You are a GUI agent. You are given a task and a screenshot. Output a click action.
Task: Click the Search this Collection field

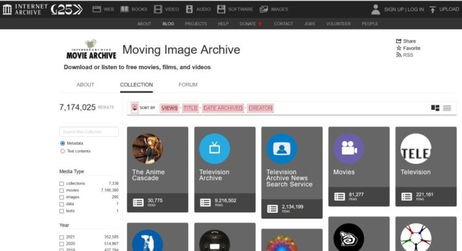89,132
